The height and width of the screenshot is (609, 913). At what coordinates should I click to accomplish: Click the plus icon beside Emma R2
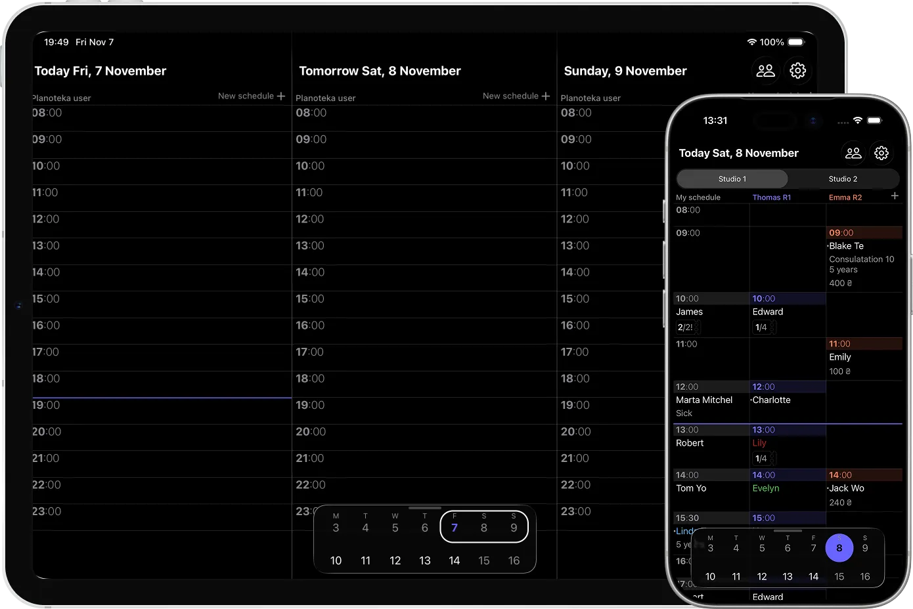tap(894, 196)
